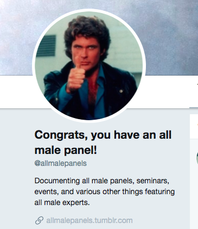This screenshot has height=229, width=198.
Task: Click the white bar left of the avatar
Action: pyautogui.click(x=17, y=91)
